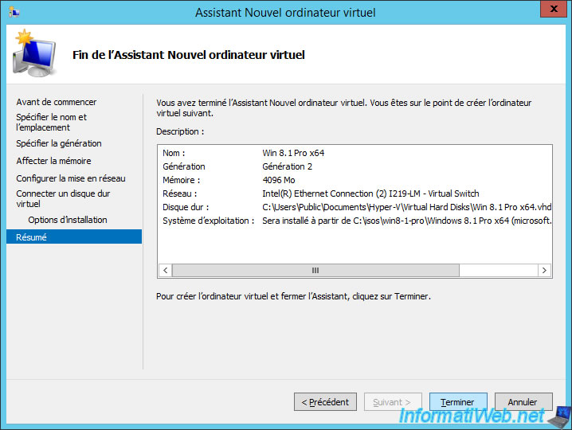Viewport: 572px width, 430px height.
Task: Select the Spécifier la génération step
Action: tap(59, 143)
